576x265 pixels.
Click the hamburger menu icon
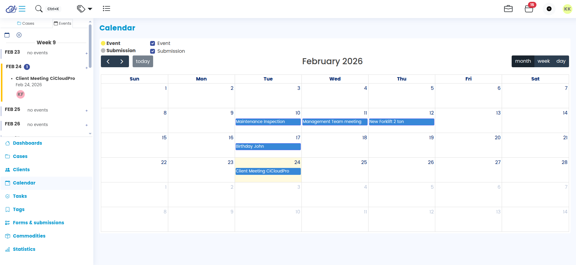(x=22, y=9)
